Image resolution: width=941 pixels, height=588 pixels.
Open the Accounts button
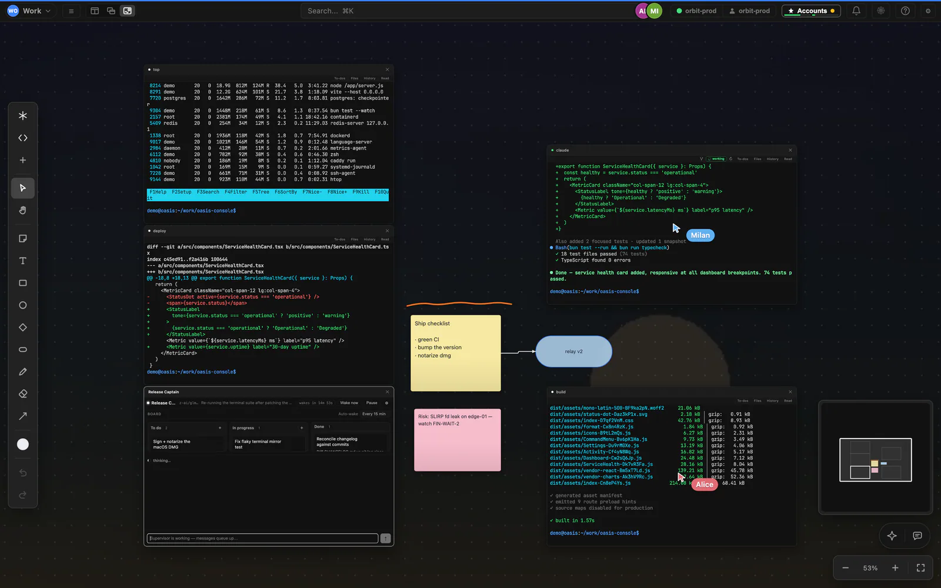[811, 11]
